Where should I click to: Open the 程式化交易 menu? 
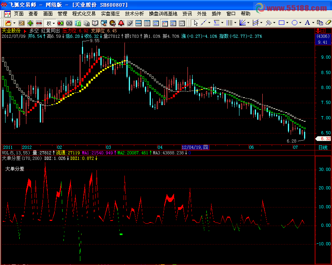coord(84,13)
